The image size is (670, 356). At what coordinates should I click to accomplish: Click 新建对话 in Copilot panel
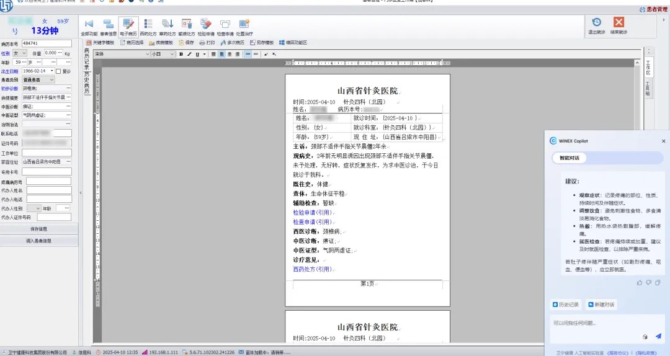click(601, 305)
